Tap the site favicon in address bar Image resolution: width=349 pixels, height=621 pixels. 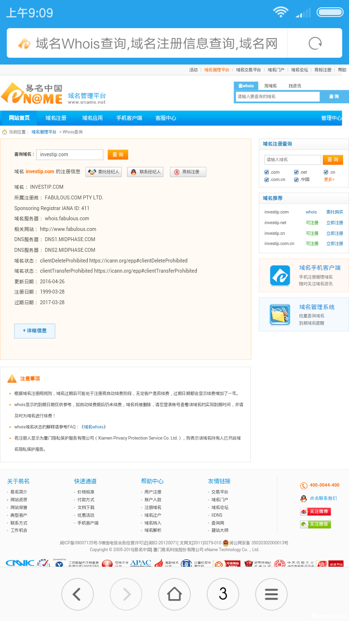pos(24,44)
